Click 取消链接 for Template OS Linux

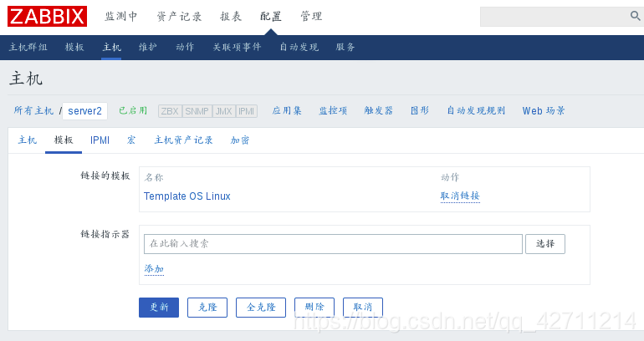tap(460, 196)
